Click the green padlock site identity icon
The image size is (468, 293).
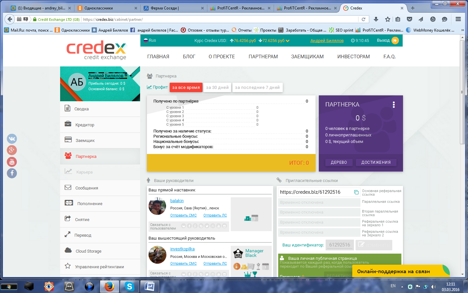click(35, 20)
